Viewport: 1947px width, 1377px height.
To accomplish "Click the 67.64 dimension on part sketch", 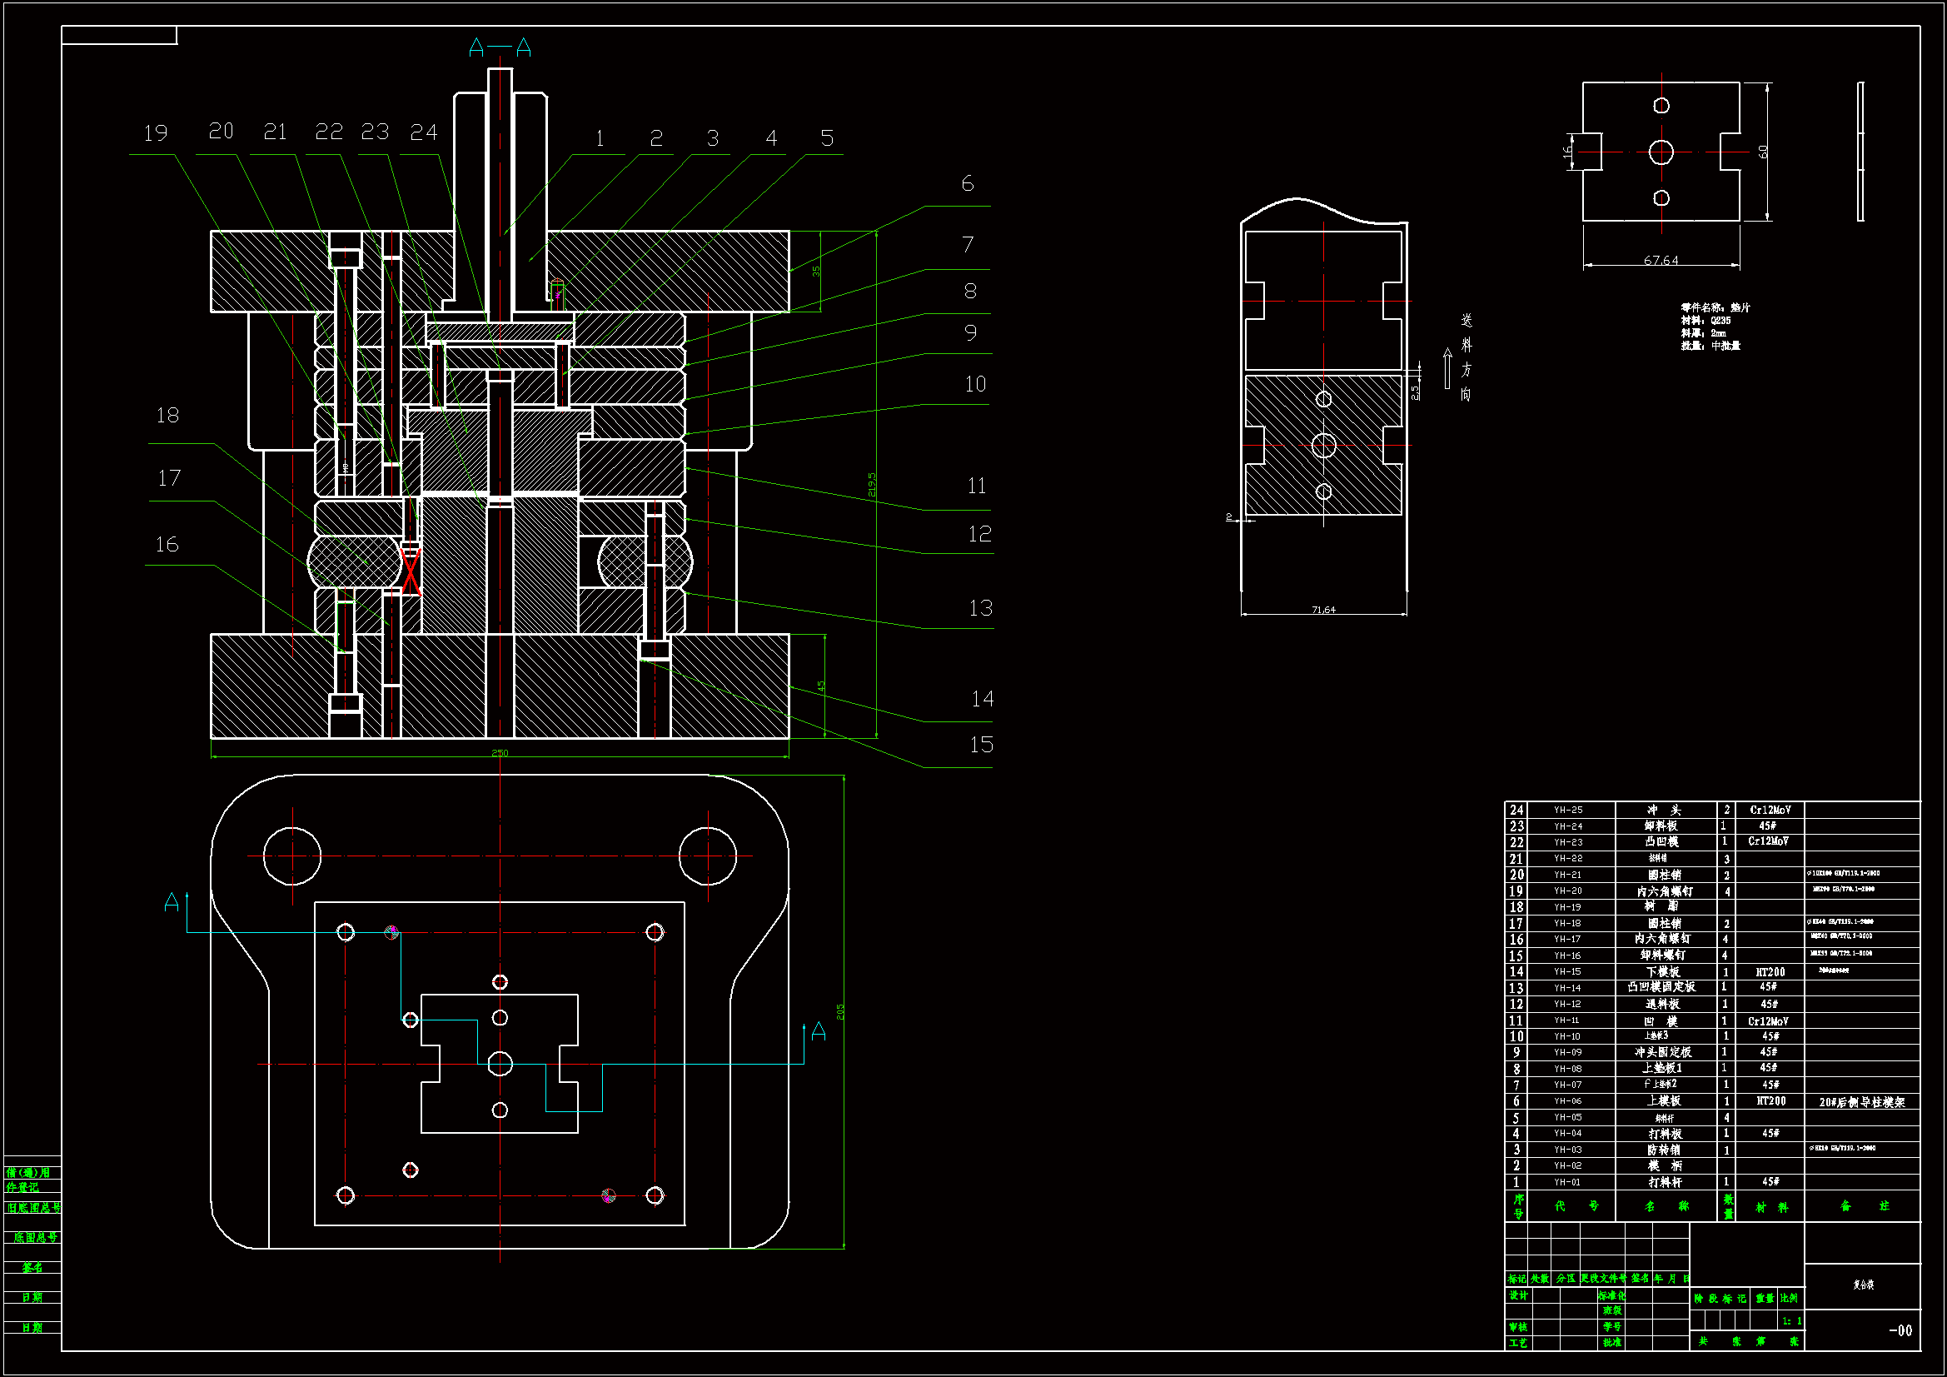I will [1661, 260].
